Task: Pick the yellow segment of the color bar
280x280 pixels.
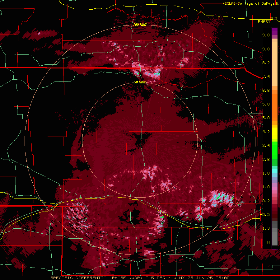Action: pyautogui.click(x=275, y=133)
